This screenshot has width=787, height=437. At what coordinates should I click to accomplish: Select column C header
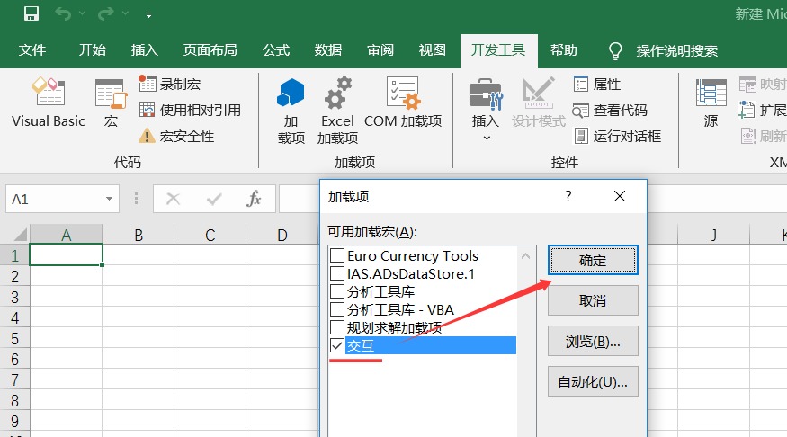(x=210, y=235)
